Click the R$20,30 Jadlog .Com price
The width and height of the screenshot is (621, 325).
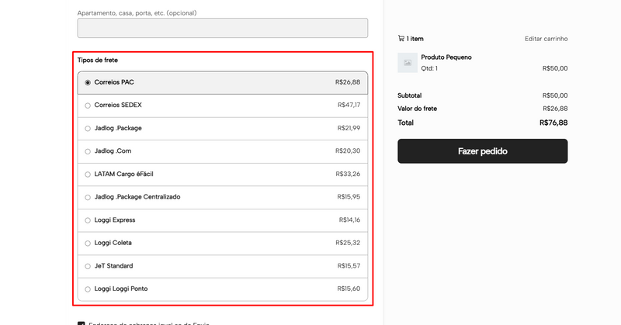(348, 150)
